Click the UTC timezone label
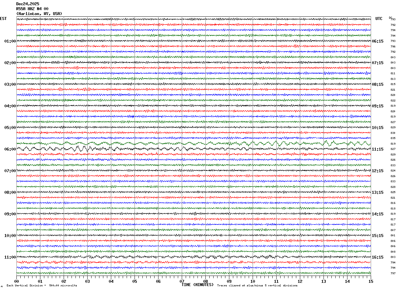 tap(379, 19)
